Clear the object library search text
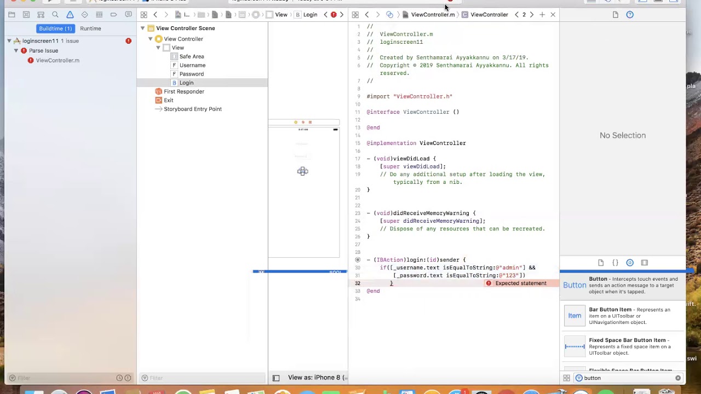Image resolution: width=701 pixels, height=394 pixels. pos(678,378)
